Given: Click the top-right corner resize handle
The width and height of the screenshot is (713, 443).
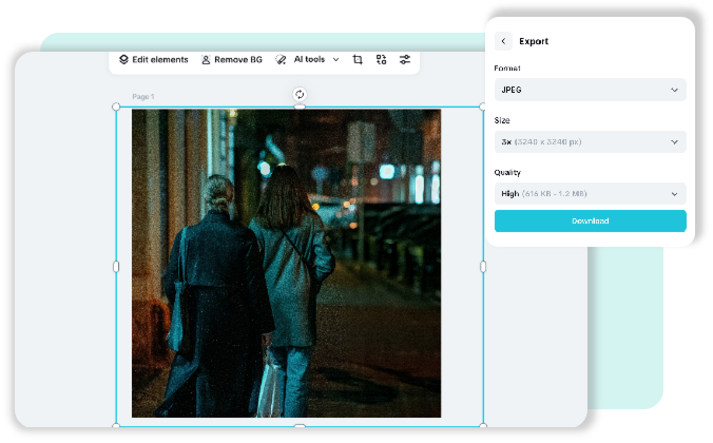Looking at the screenshot, I should [x=483, y=107].
